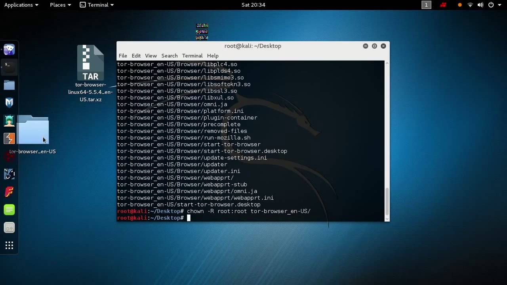Click the line ending with libxul.so
507x285 pixels.
175,98
